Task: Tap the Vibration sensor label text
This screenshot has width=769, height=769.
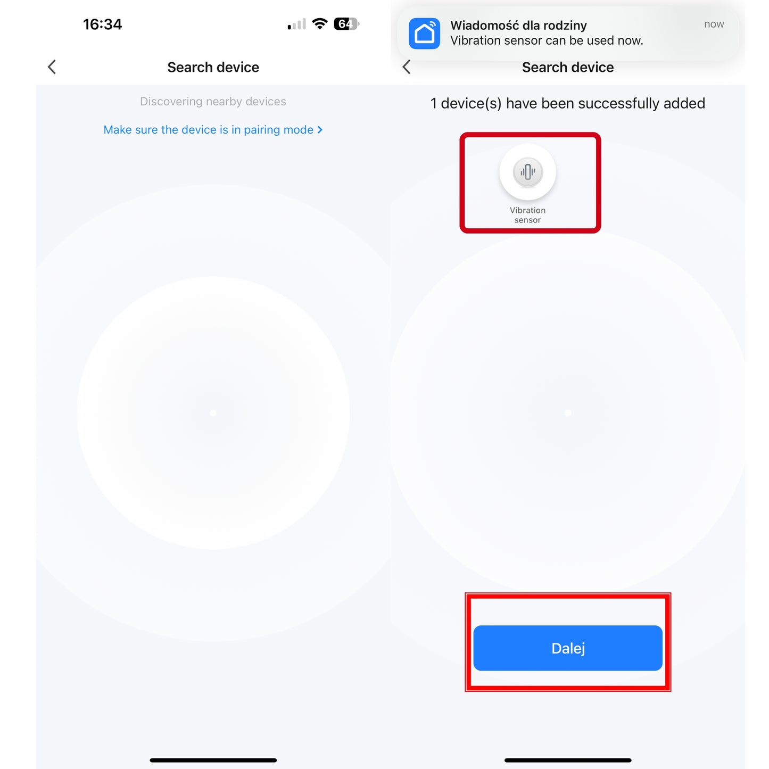Action: click(x=527, y=215)
